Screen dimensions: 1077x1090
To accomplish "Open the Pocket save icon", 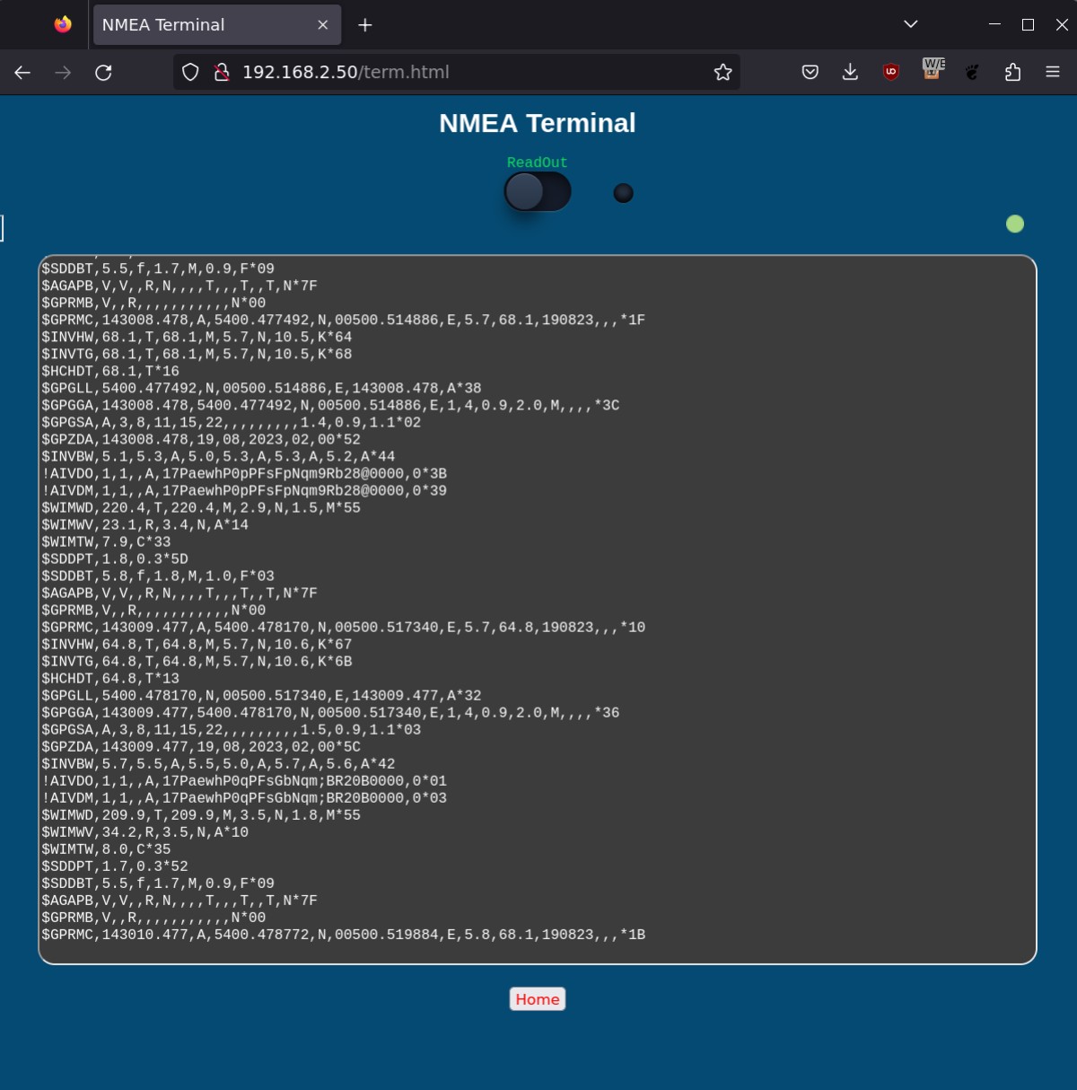I will point(810,73).
